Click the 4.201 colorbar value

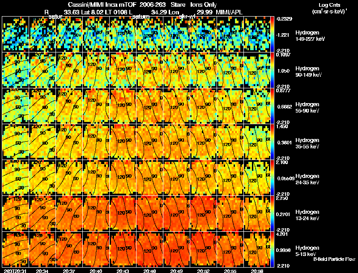[x=282, y=234]
